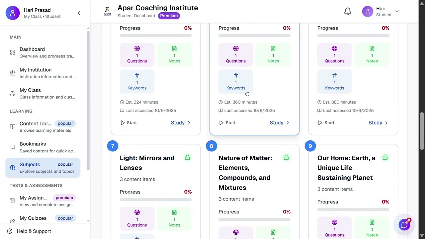Click the sidebar scroll down arrow
The height and width of the screenshot is (239, 425).
tap(88, 220)
